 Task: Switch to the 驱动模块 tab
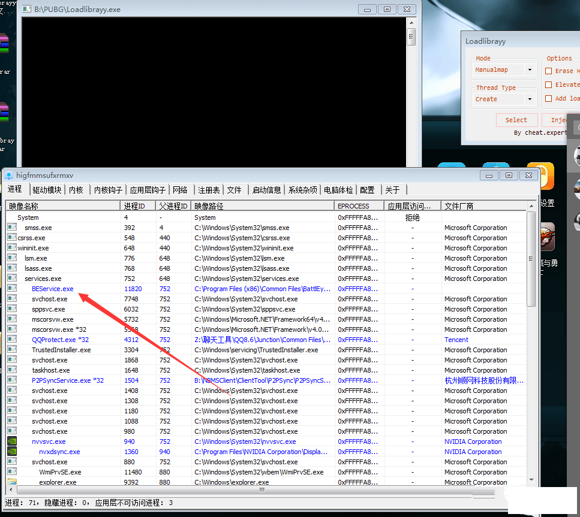(47, 190)
